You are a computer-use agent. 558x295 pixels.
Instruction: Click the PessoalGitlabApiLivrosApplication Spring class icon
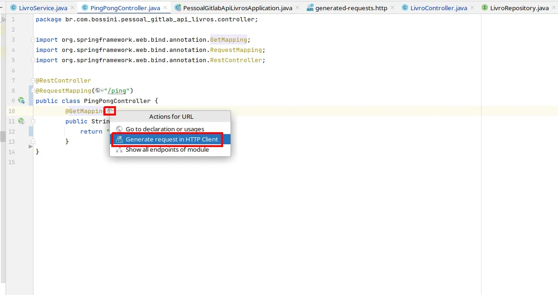[178, 8]
